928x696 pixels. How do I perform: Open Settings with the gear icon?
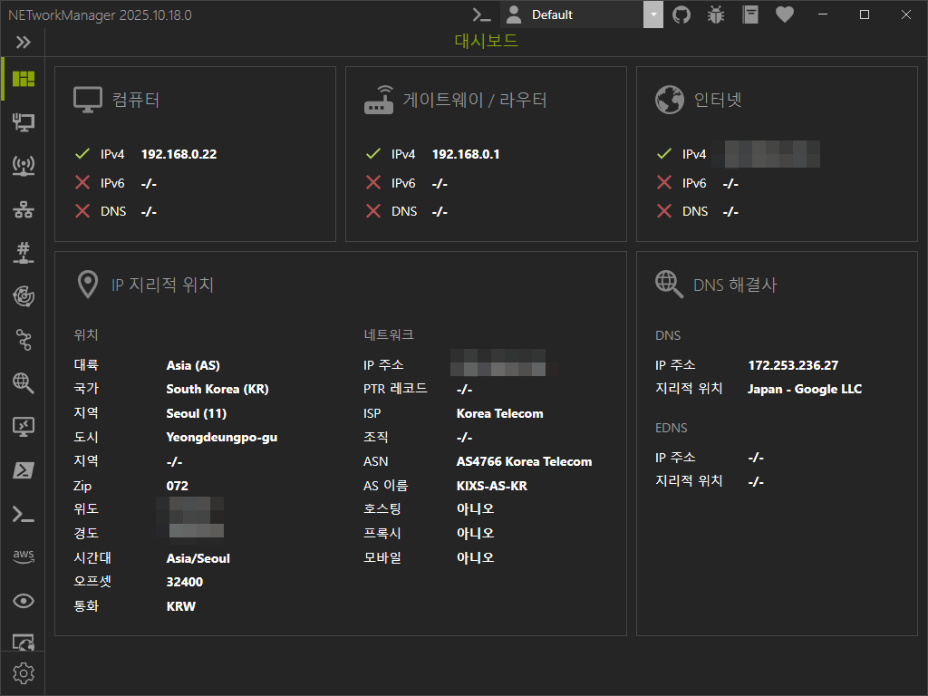[x=23, y=673]
